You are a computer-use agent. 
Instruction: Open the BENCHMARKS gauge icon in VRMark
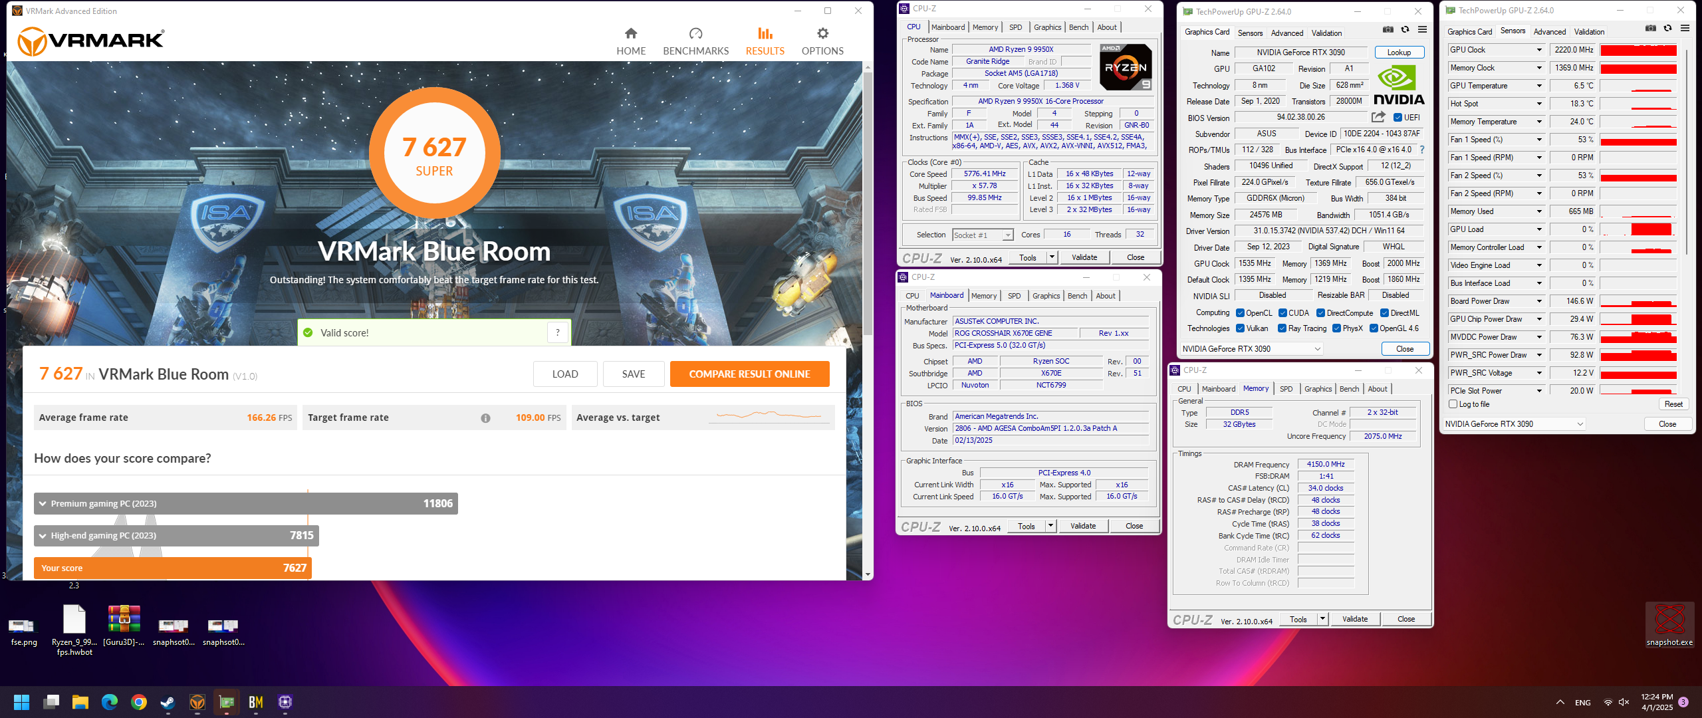click(x=695, y=33)
